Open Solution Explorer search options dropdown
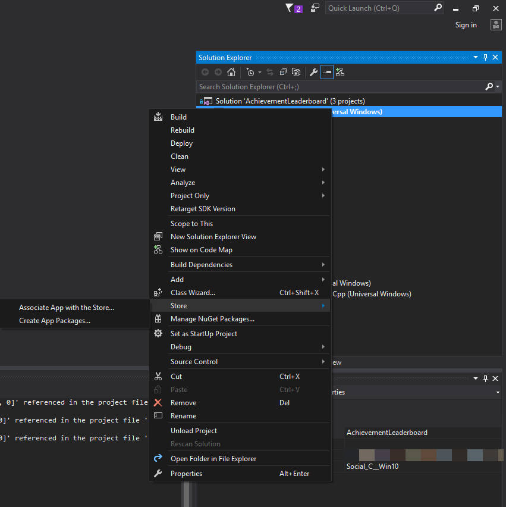The height and width of the screenshot is (507, 506). pyautogui.click(x=498, y=86)
